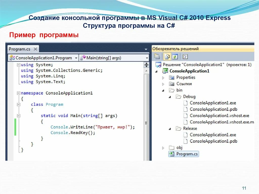Expand the Ссылки node
The image size is (259, 194).
pos(163,84)
